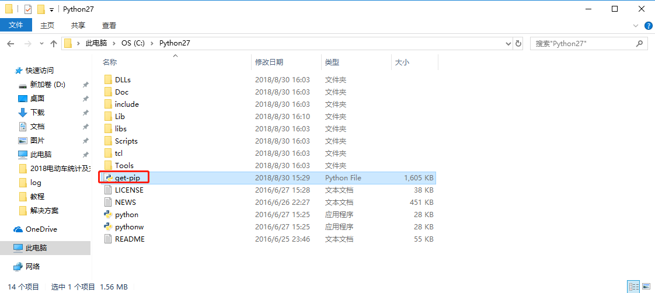Sort by the 名称 column header
Image resolution: width=655 pixels, height=293 pixels.
(109, 62)
